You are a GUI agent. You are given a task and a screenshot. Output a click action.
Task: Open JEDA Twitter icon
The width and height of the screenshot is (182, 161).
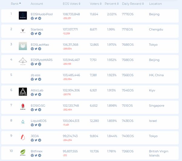pos(36,140)
